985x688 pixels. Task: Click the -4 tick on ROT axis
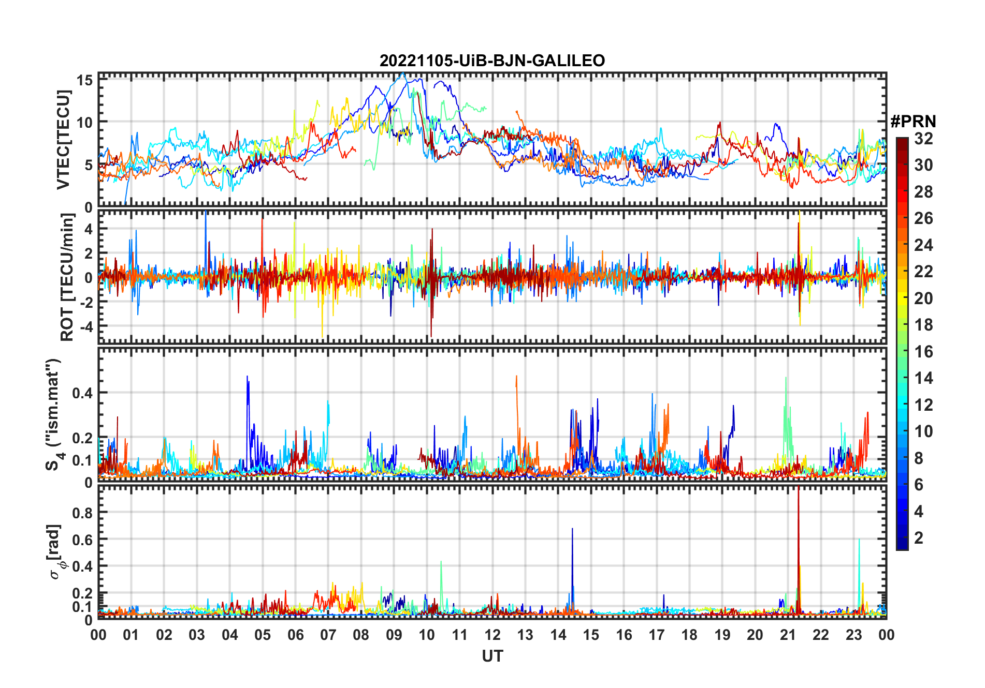coord(85,327)
